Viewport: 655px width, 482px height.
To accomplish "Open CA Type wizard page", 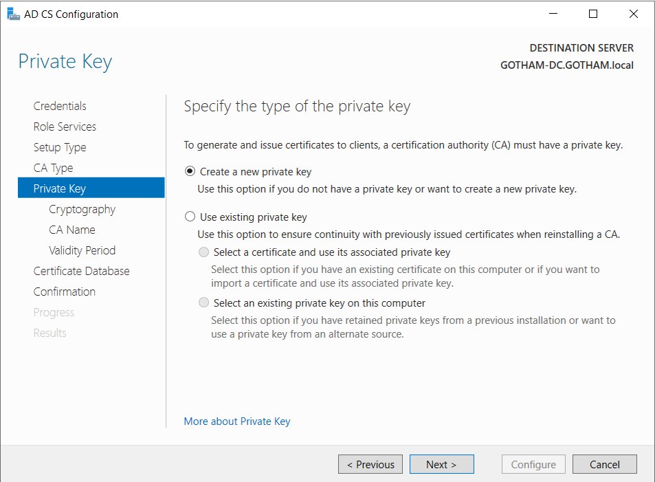I will coord(53,168).
